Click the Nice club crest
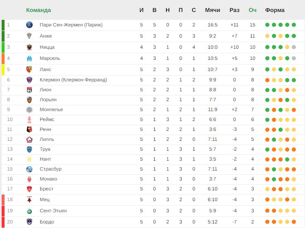Image resolution: width=305 pixels, height=228 pixels. tap(29, 47)
